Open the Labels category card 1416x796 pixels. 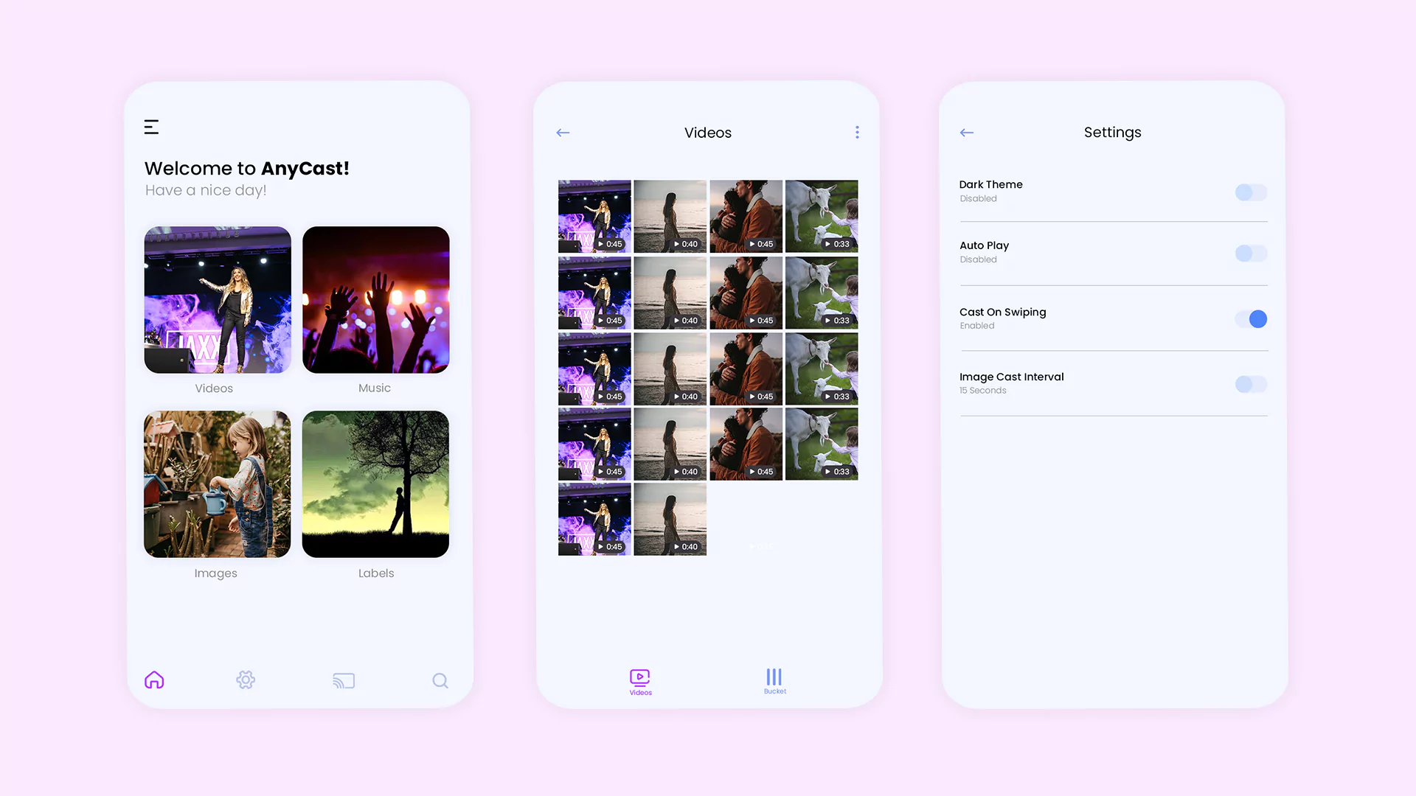coord(375,483)
